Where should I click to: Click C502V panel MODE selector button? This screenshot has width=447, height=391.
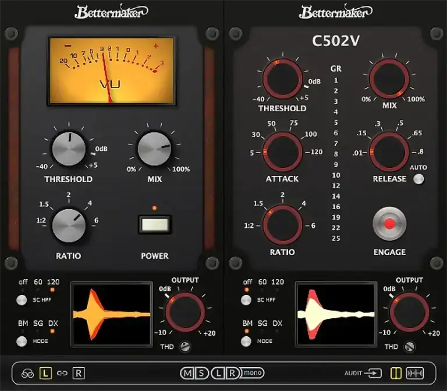tap(246, 341)
